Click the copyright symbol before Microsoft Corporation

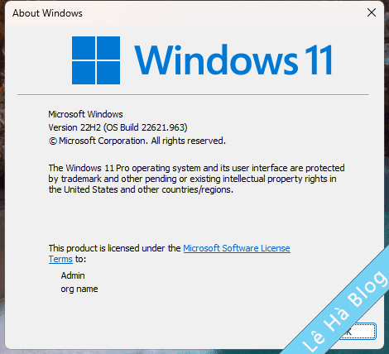coord(53,141)
